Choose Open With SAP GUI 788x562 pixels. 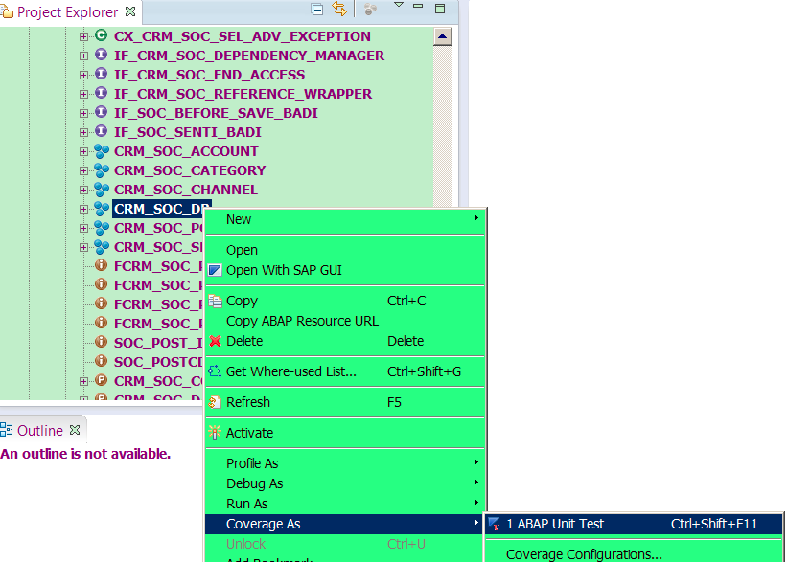(345, 270)
